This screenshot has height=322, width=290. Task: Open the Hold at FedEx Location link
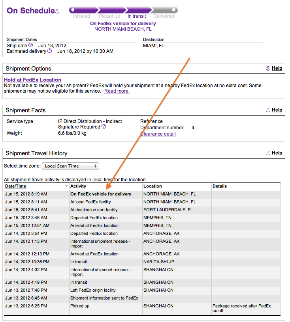click(32, 80)
